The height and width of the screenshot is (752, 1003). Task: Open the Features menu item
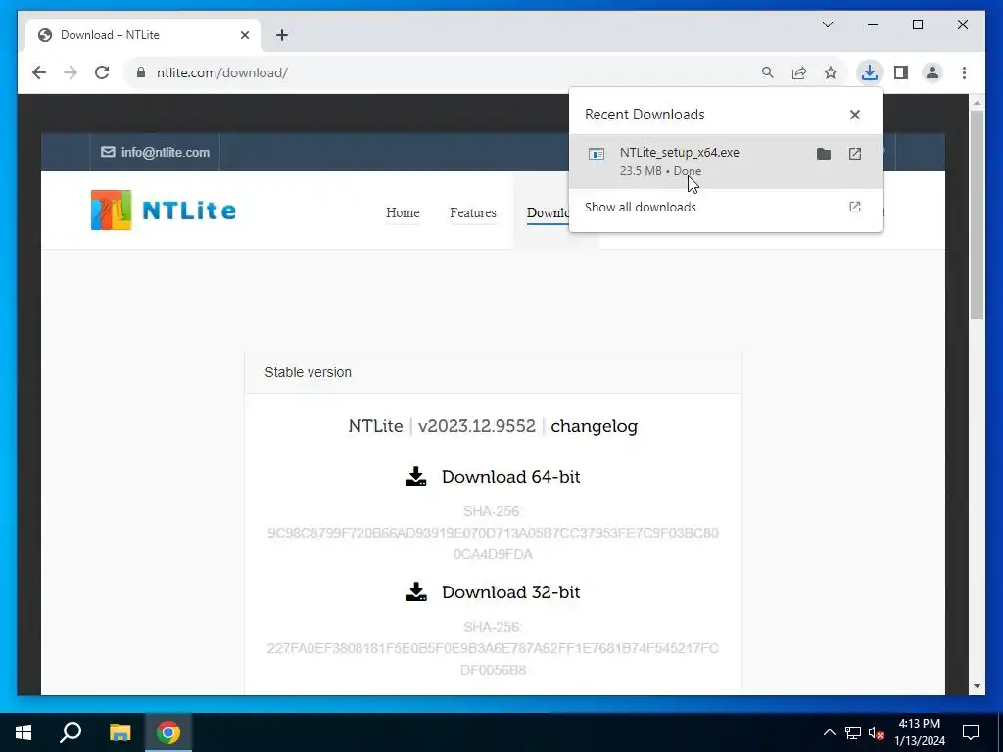pos(473,212)
